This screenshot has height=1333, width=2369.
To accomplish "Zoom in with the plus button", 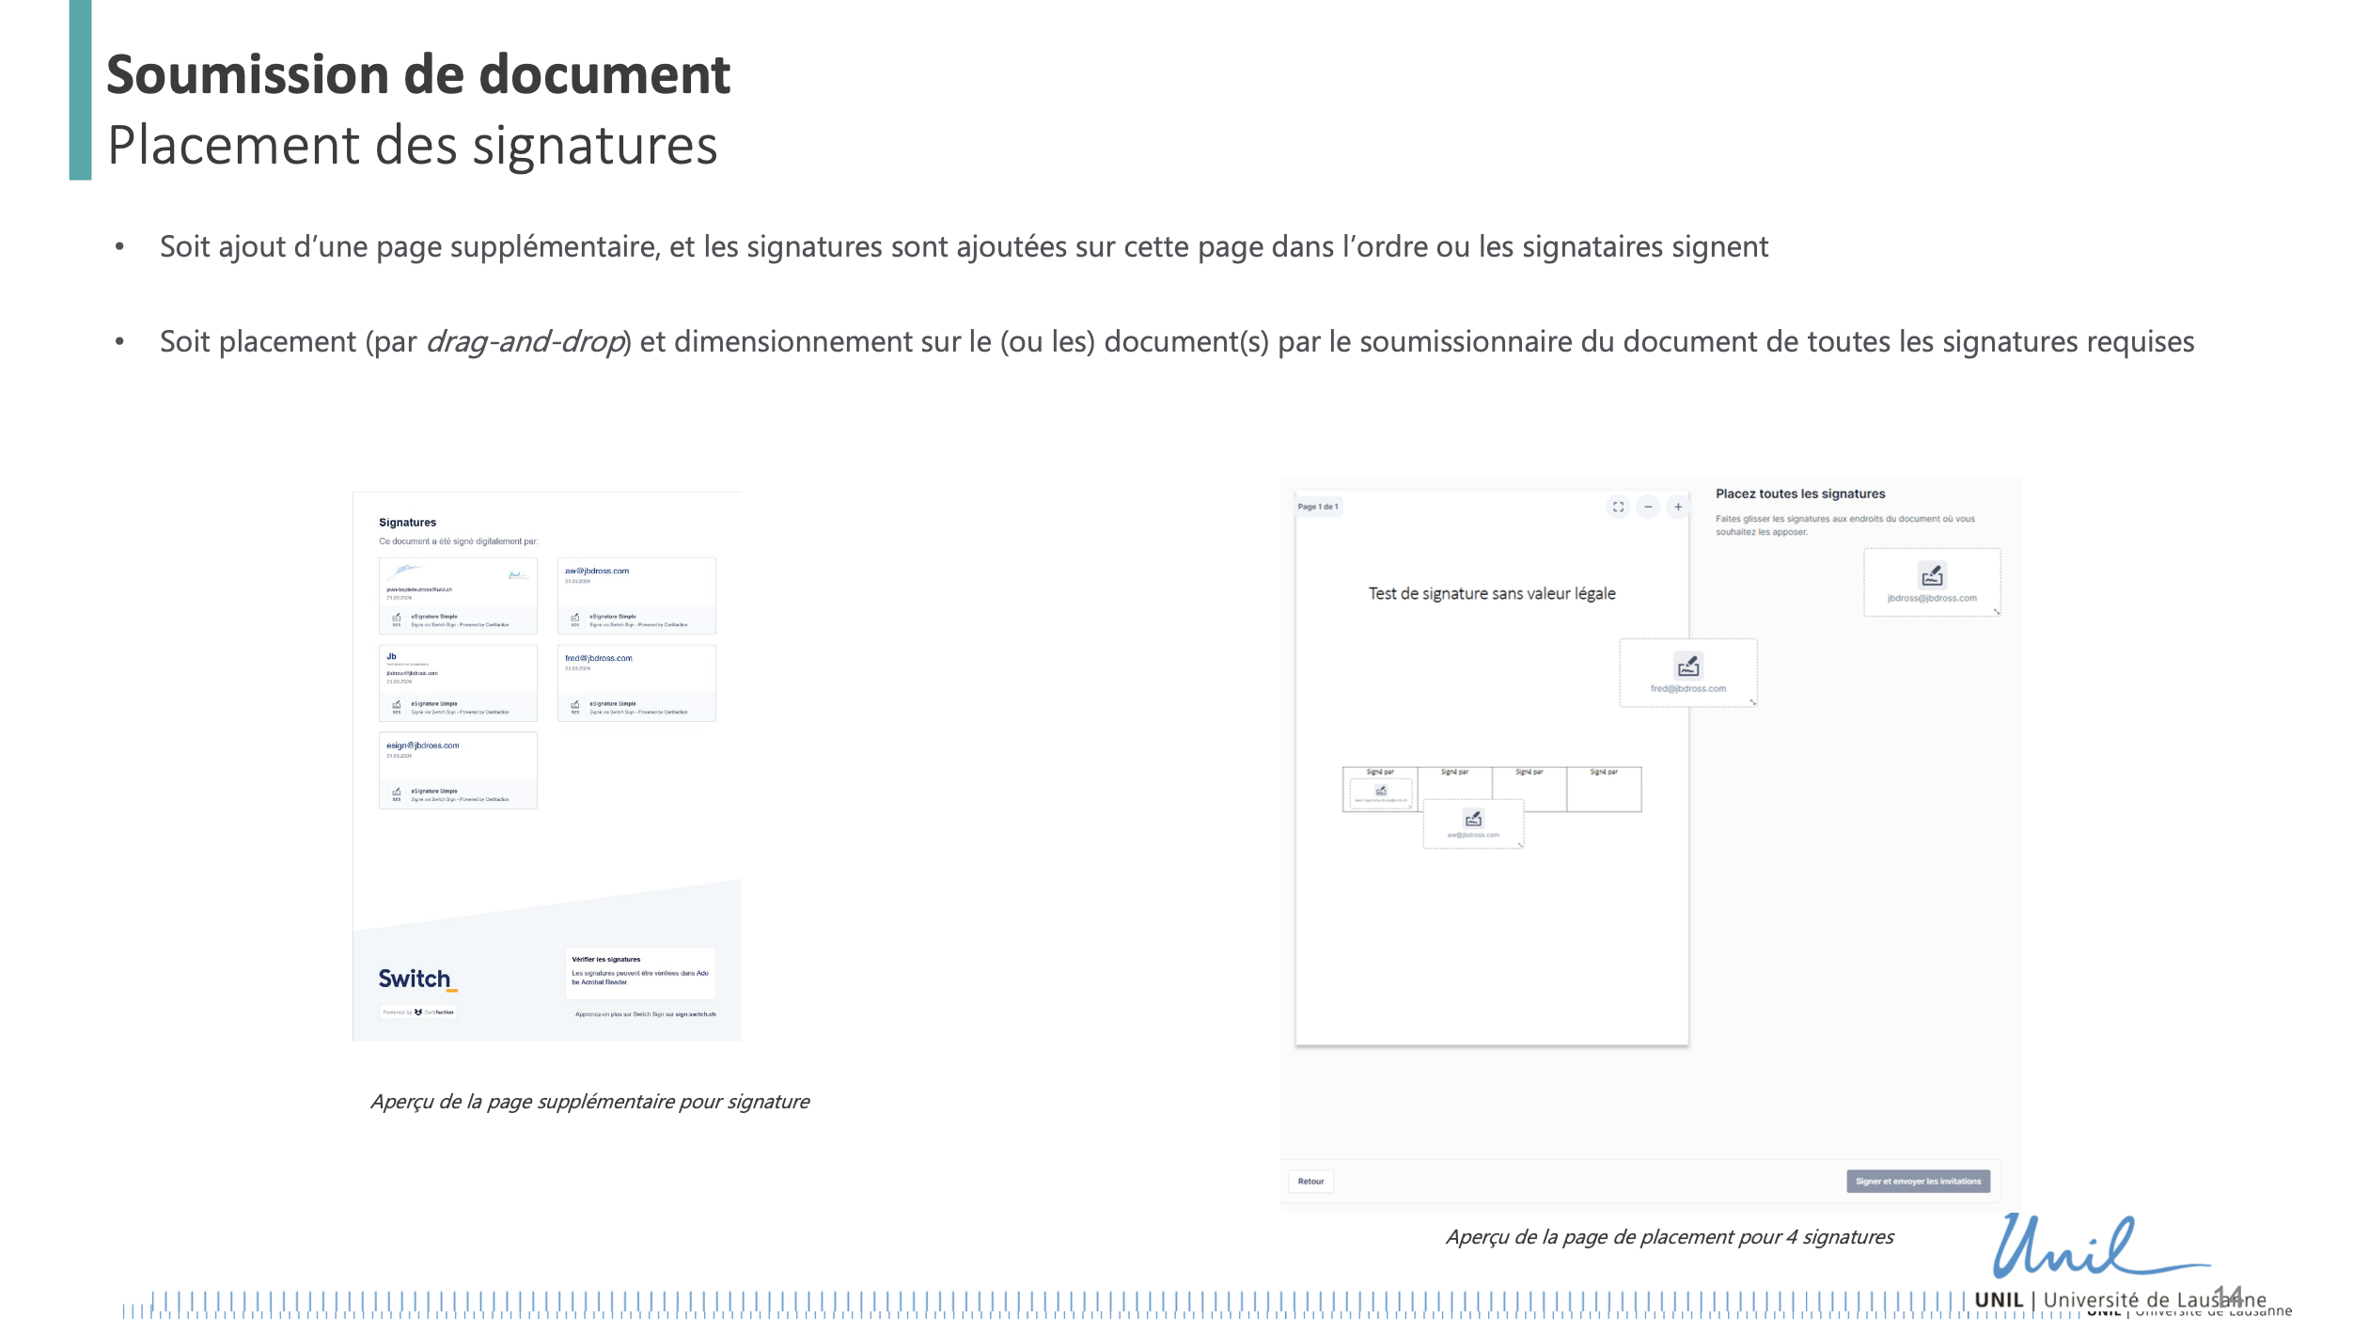I will pos(1678,507).
